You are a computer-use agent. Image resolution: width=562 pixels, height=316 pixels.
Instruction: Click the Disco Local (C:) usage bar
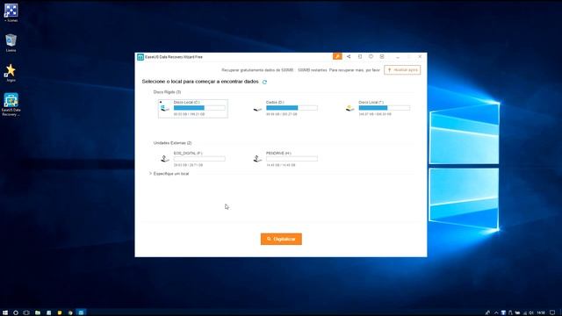[199, 108]
